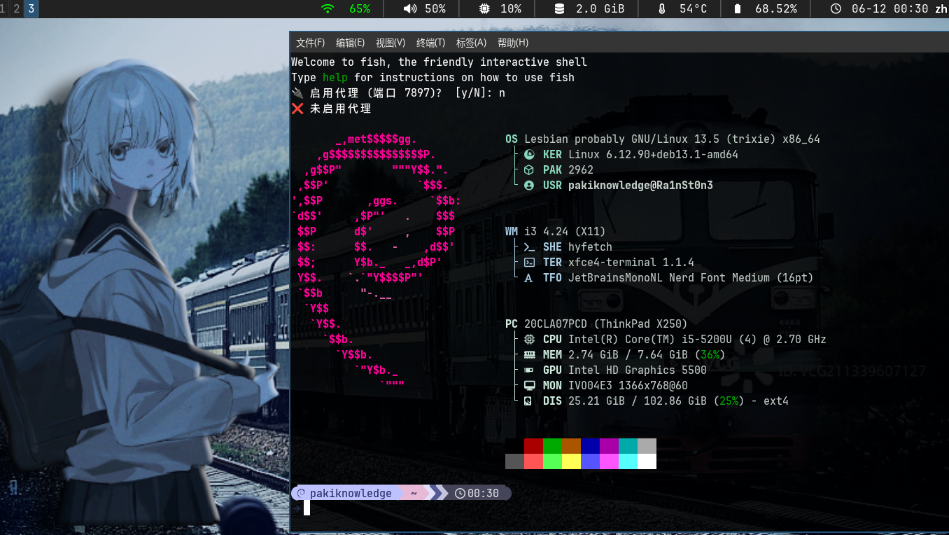Click the Intel HD Graphics 5500 text
Viewport: 949px width, 535px height.
pyautogui.click(x=638, y=370)
